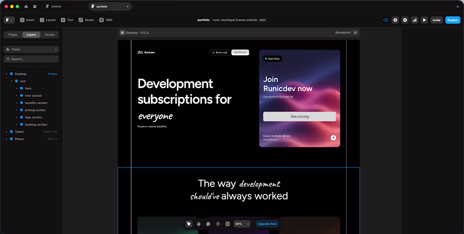
Task: Click the FREE plan badge
Action: tap(262, 20)
